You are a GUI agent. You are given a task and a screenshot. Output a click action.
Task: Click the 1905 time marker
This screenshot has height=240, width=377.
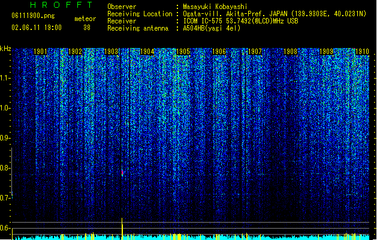pyautogui.click(x=183, y=52)
